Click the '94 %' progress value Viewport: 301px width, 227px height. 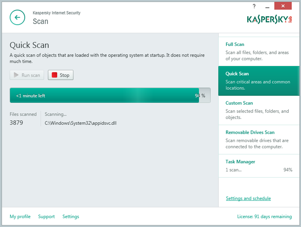(200, 96)
